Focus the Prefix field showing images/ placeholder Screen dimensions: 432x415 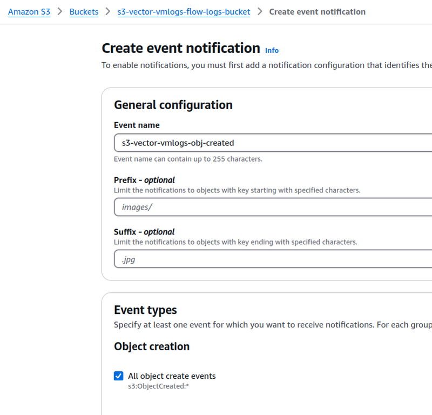(273, 207)
